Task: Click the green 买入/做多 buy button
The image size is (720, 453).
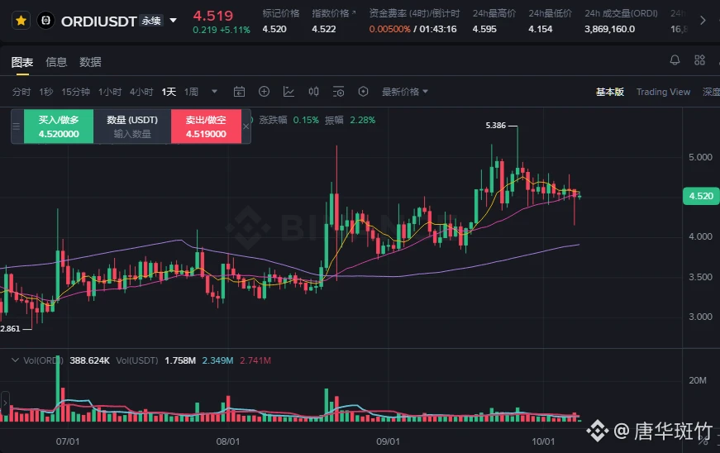Action: pos(59,126)
